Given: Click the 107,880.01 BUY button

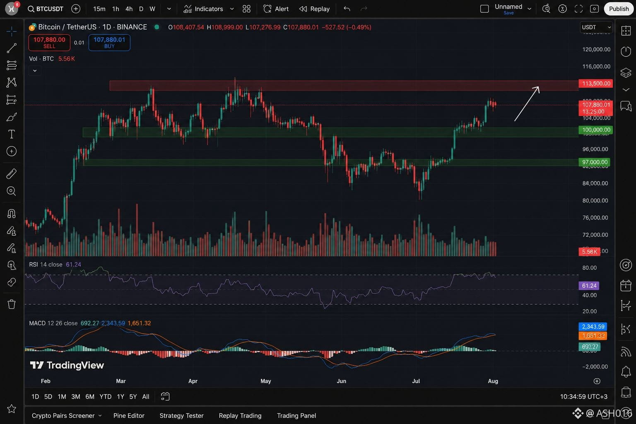Looking at the screenshot, I should click(x=109, y=43).
